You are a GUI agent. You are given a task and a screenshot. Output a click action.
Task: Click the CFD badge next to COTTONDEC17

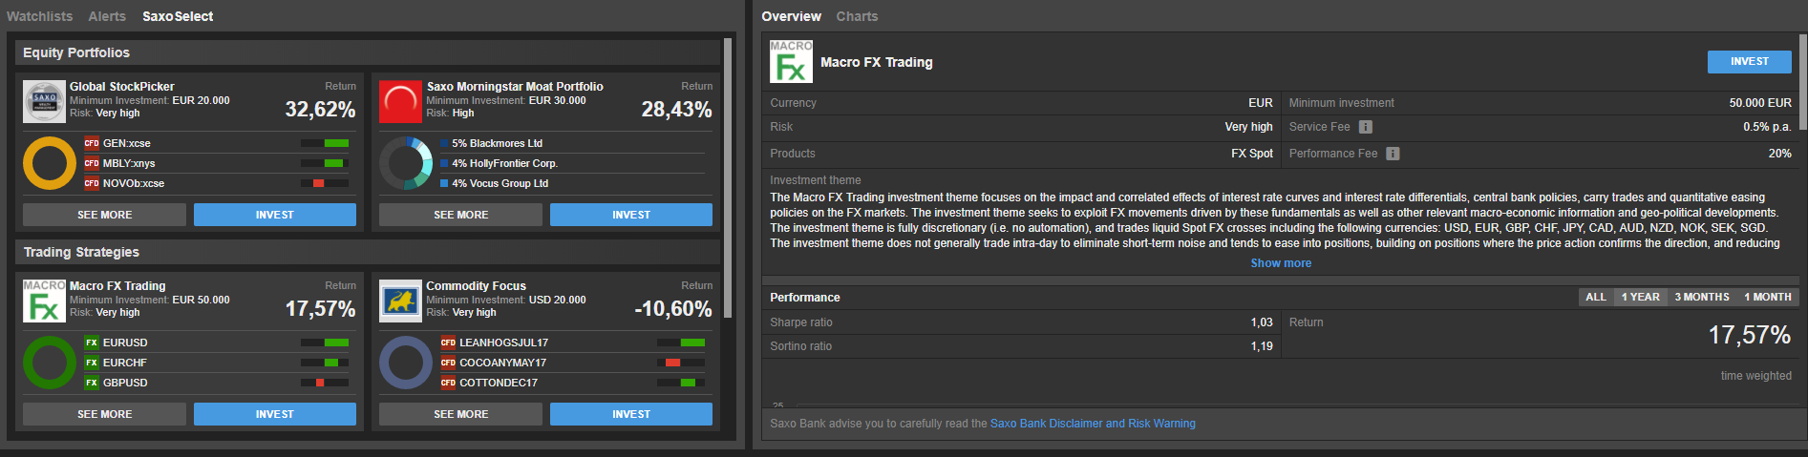click(448, 383)
